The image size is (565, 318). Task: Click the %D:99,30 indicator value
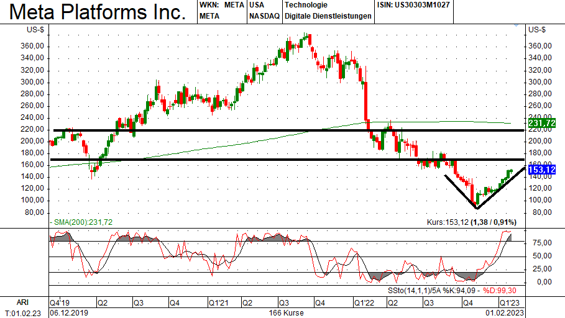(x=499, y=291)
